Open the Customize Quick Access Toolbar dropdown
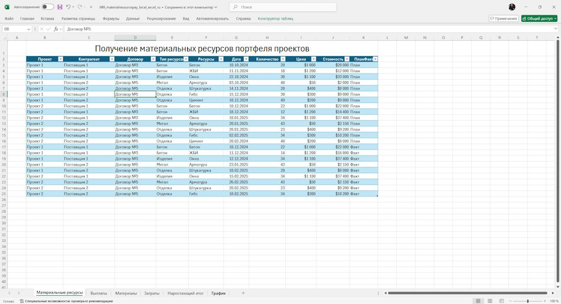This screenshot has height=304, width=561. [91, 7]
